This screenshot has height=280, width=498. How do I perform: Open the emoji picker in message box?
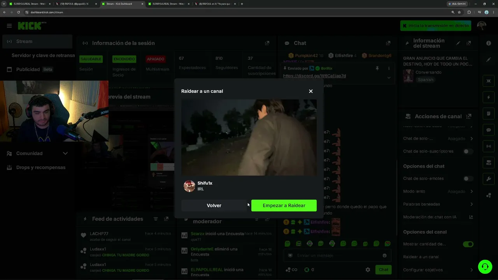(384, 255)
